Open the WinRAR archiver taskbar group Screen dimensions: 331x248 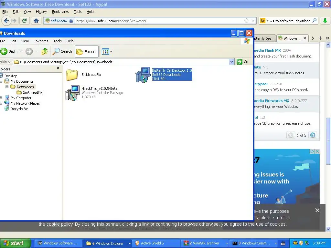pyautogui.click(x=205, y=243)
